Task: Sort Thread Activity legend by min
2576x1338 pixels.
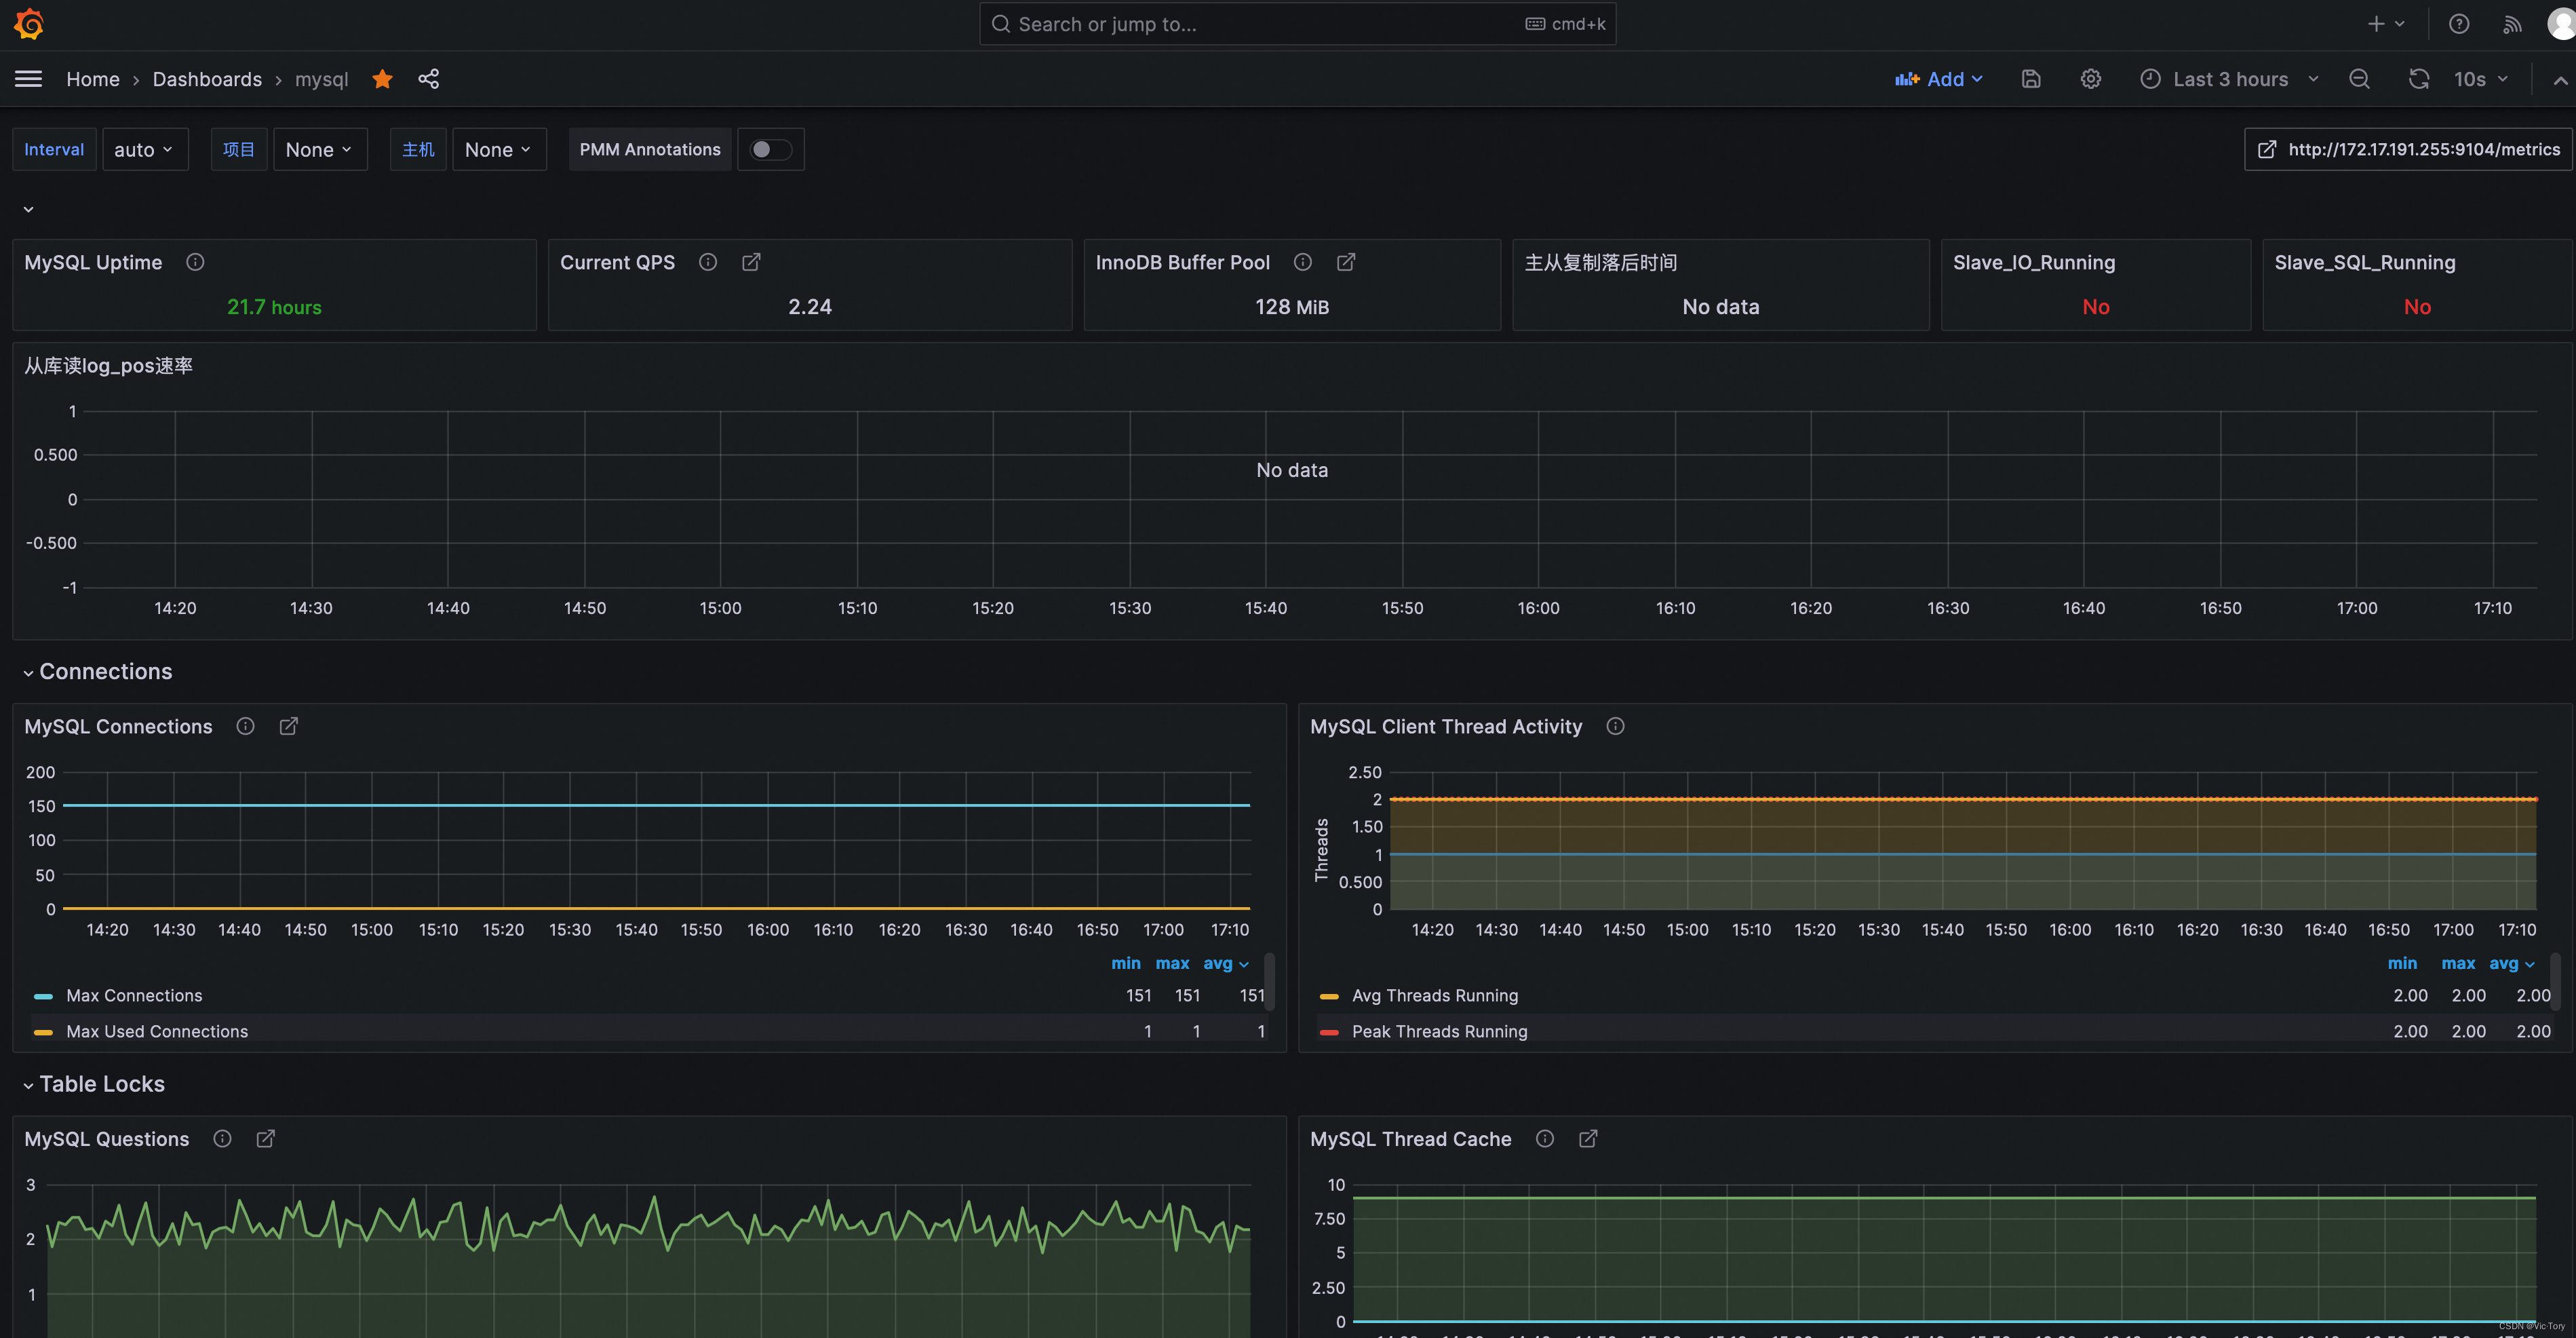Action: point(2402,963)
